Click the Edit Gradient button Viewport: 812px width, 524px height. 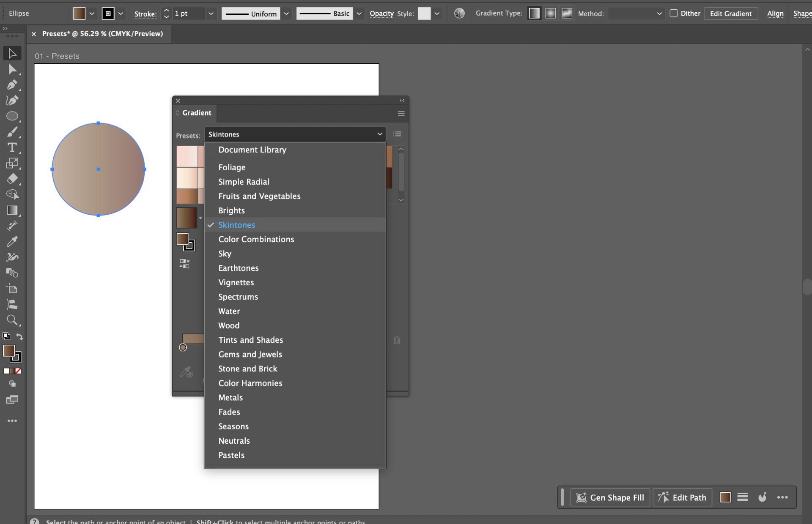click(x=731, y=13)
